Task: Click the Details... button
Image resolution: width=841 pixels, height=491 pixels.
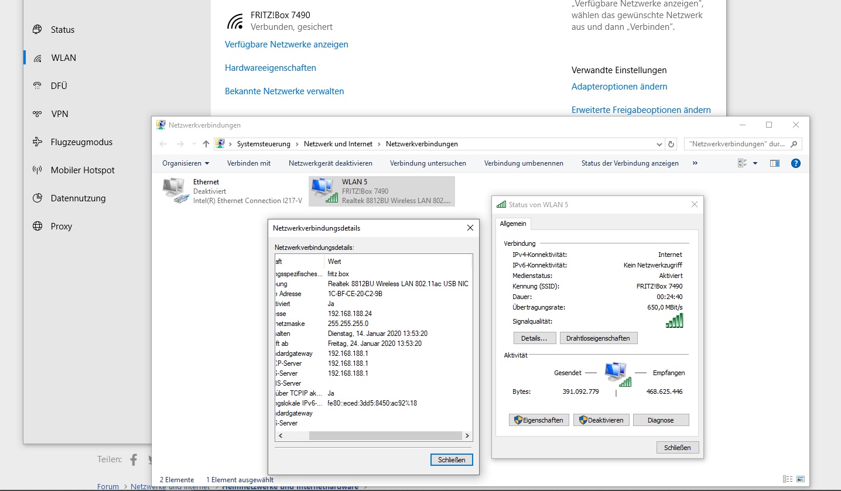Action: coord(534,338)
